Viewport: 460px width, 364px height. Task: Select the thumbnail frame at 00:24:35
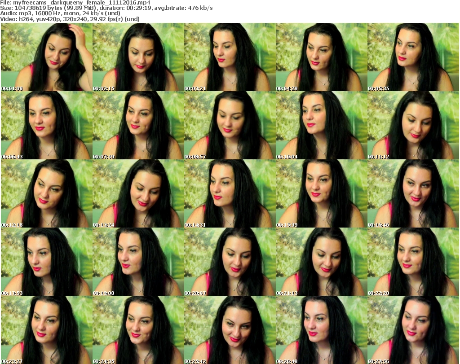pos(138,330)
